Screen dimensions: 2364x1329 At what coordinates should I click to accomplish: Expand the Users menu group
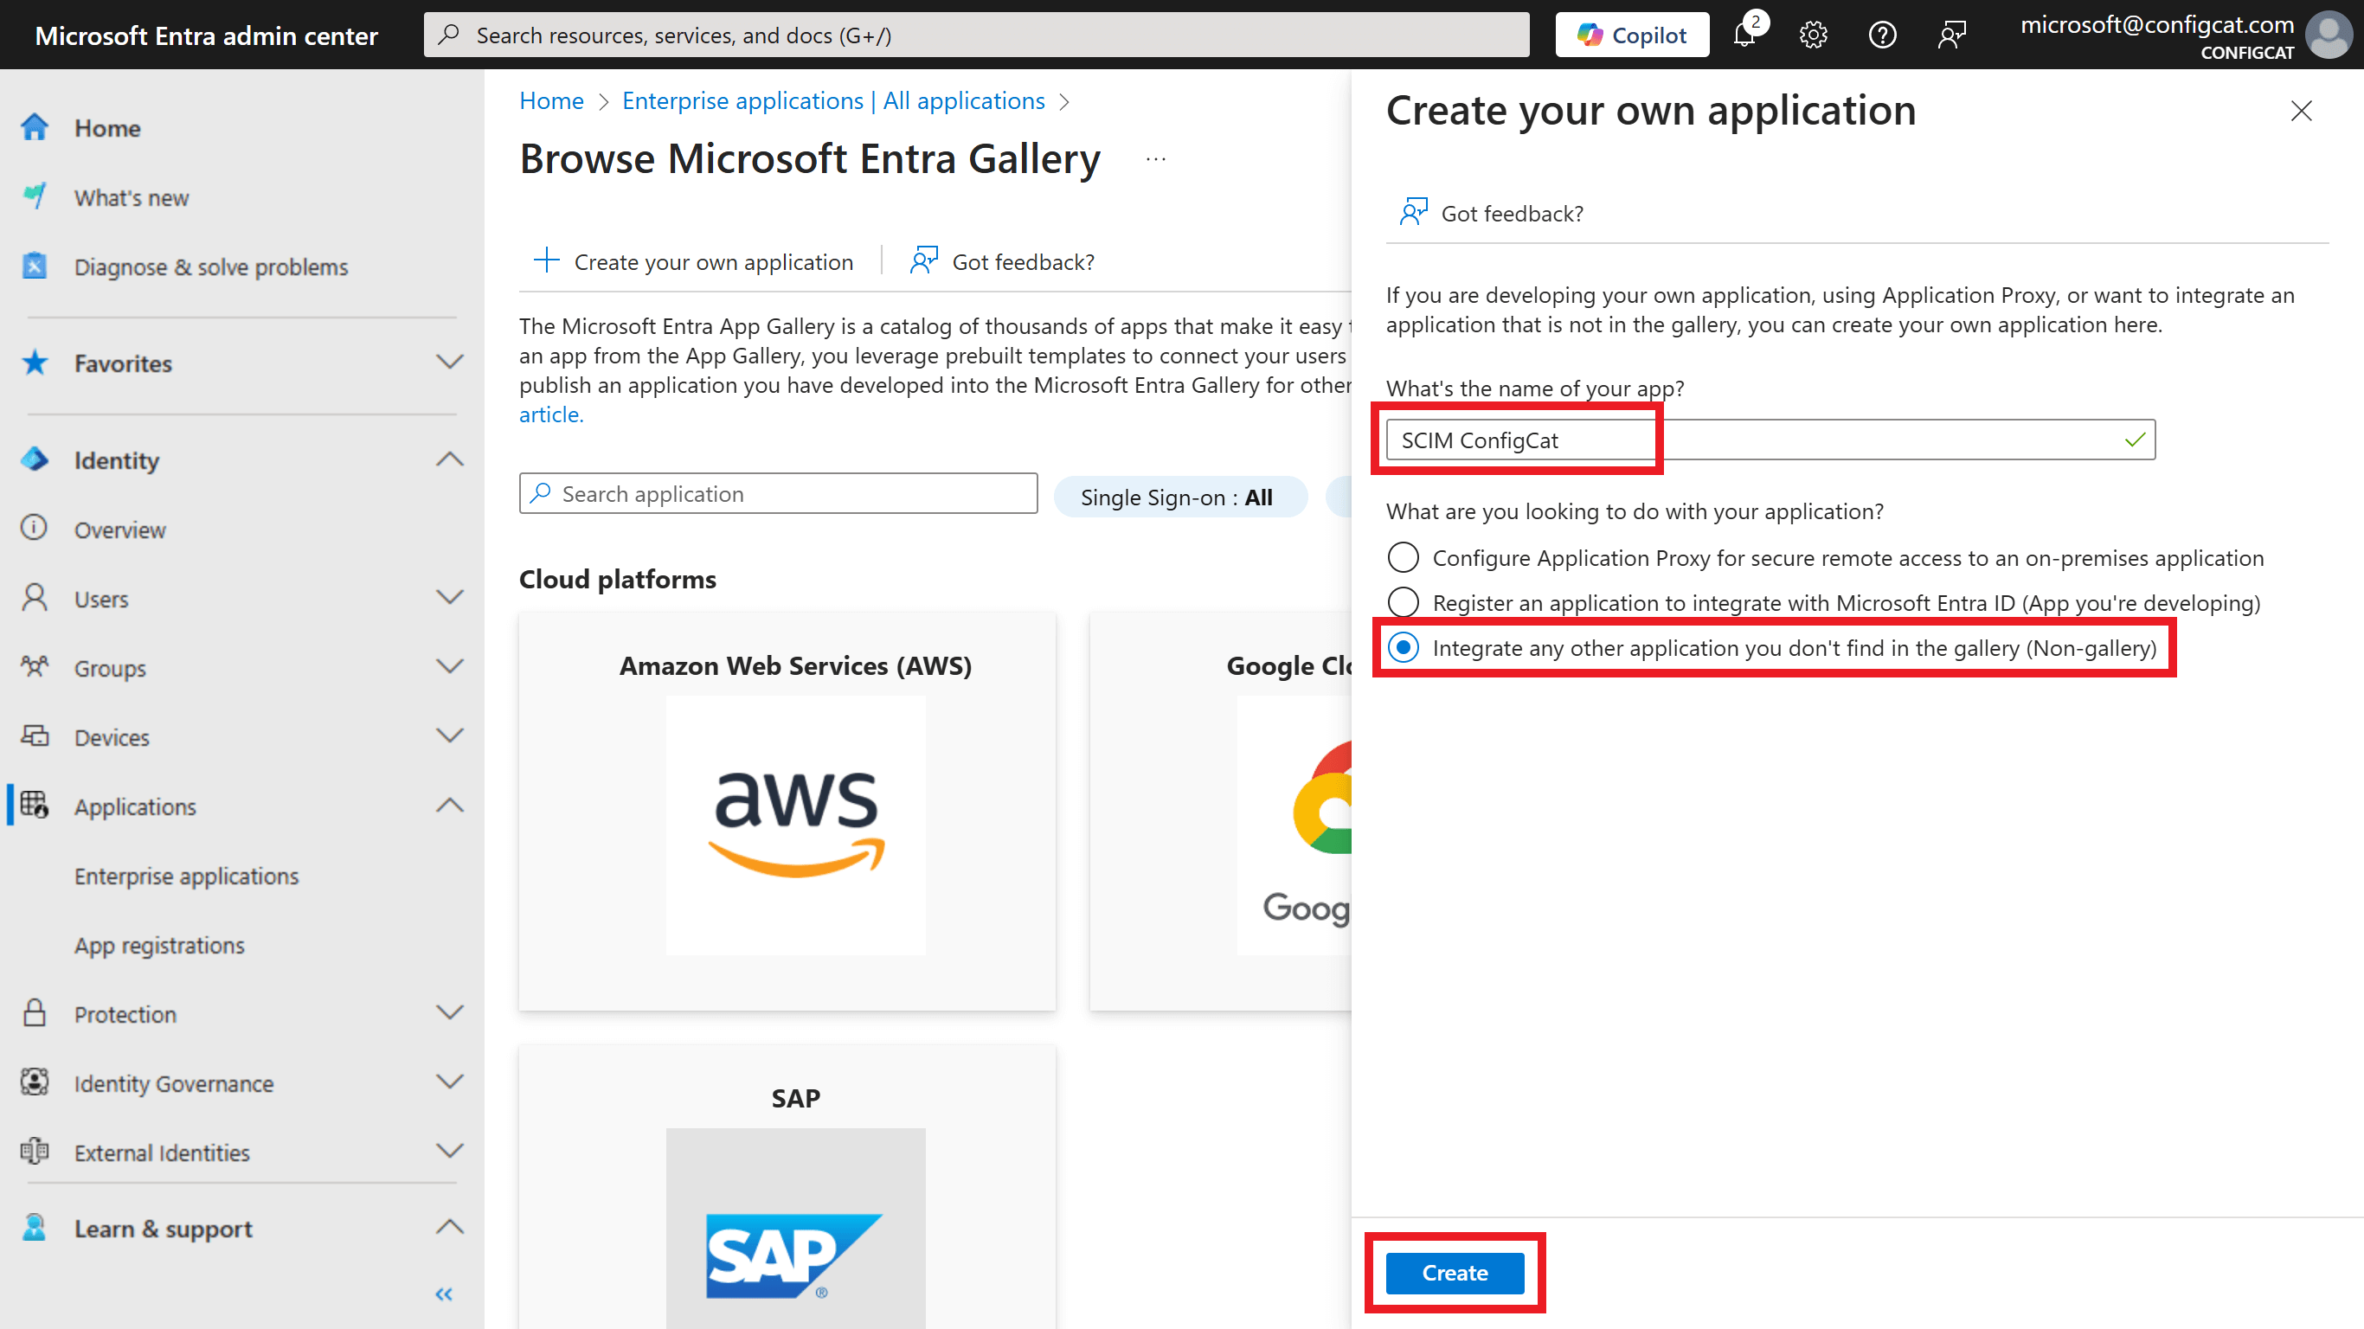pyautogui.click(x=449, y=599)
